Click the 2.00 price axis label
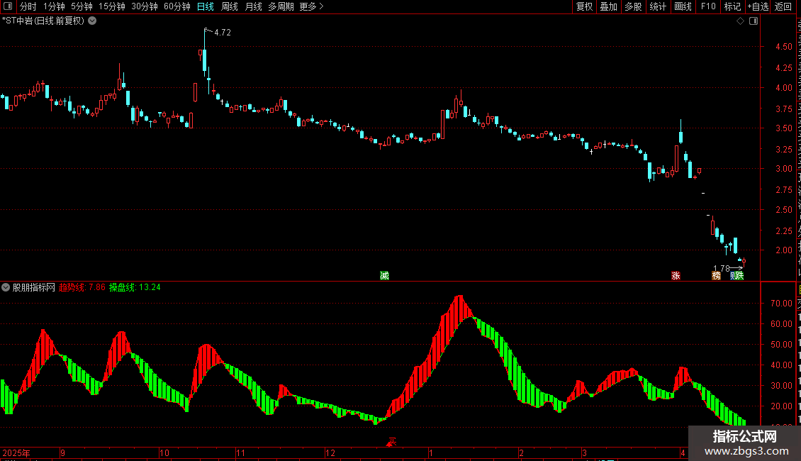Image resolution: width=801 pixels, height=461 pixels. [x=783, y=250]
